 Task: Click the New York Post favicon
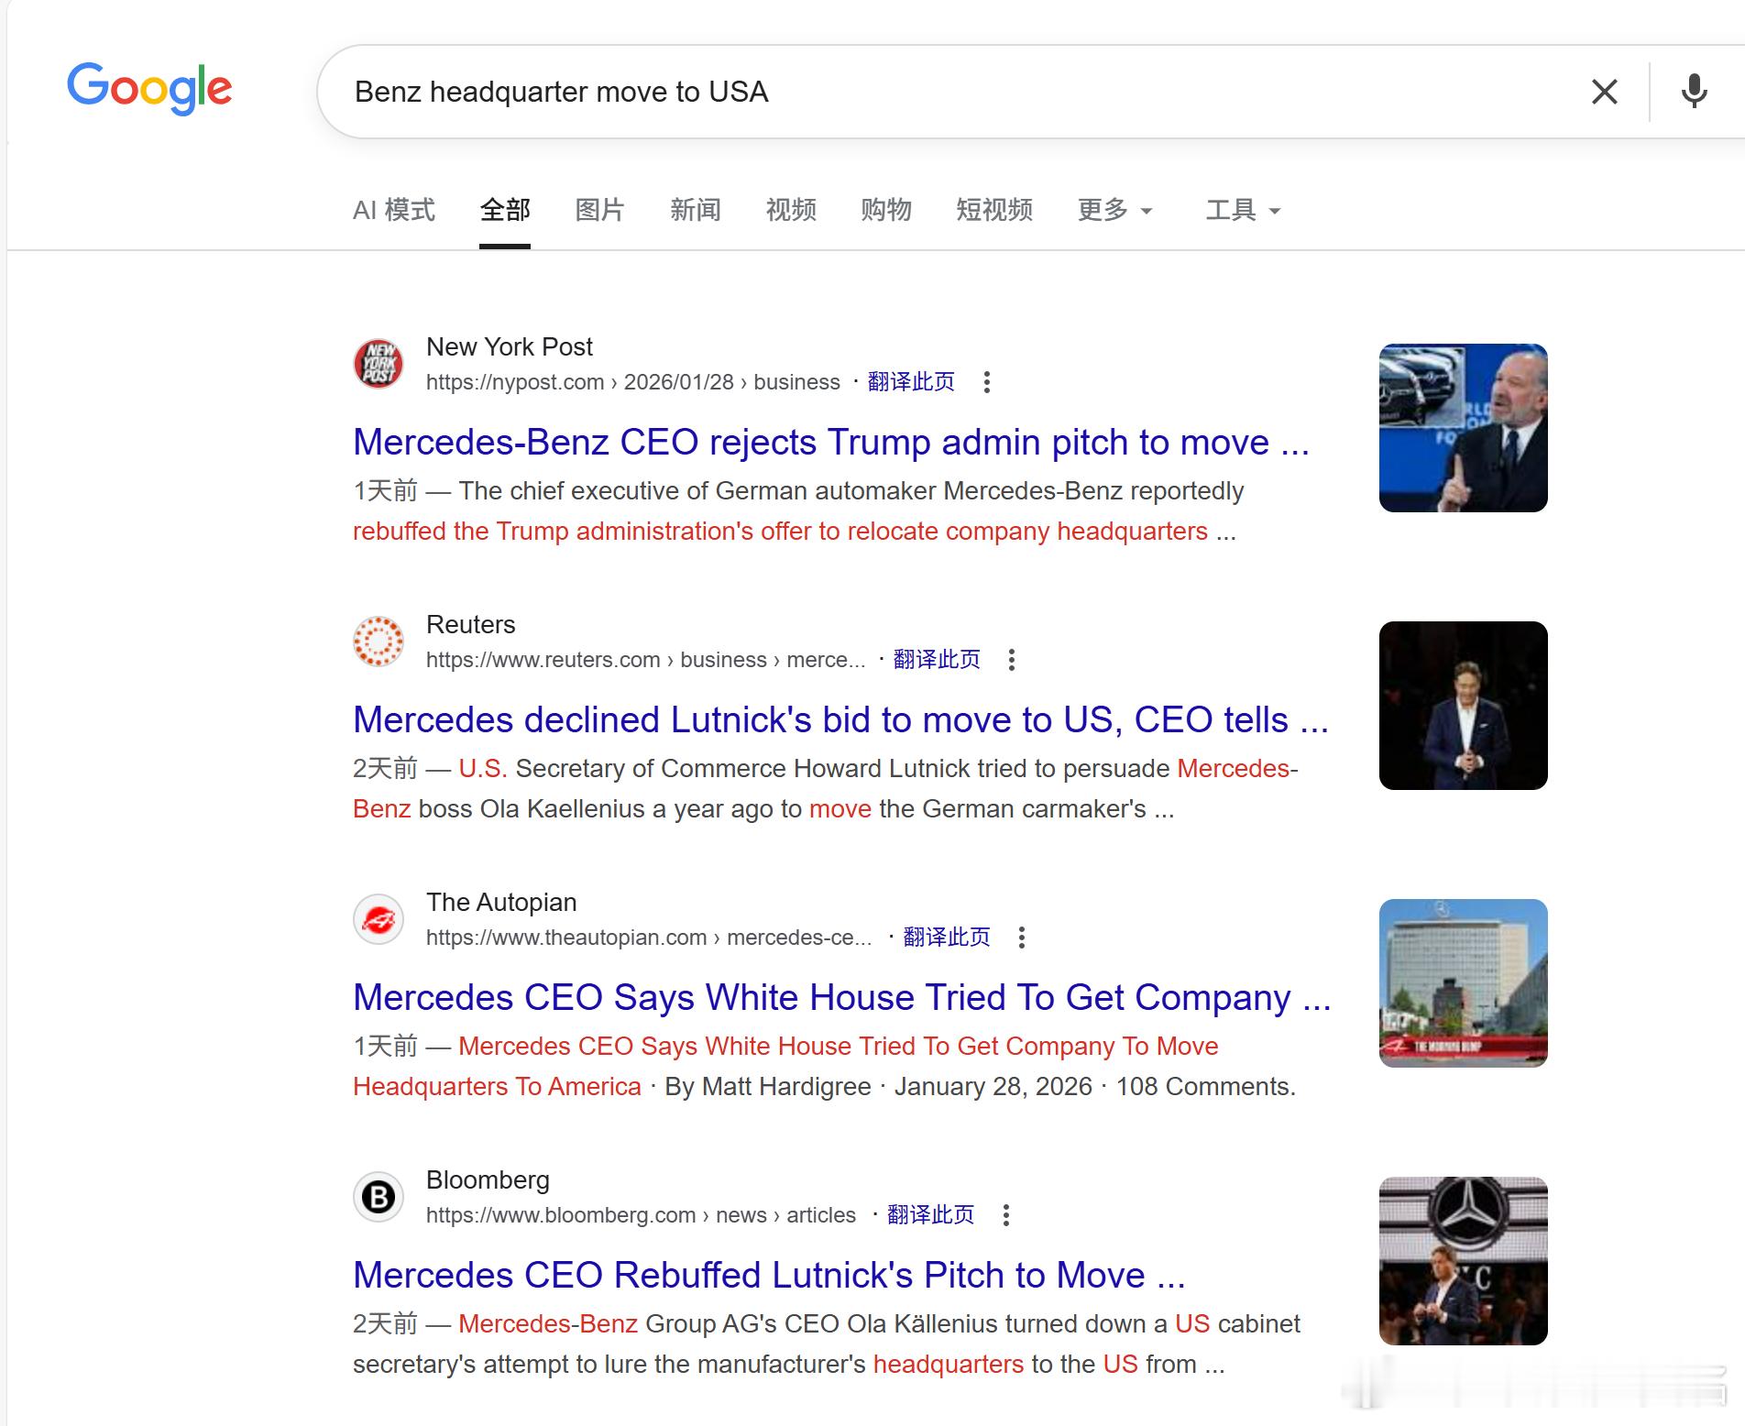(379, 364)
